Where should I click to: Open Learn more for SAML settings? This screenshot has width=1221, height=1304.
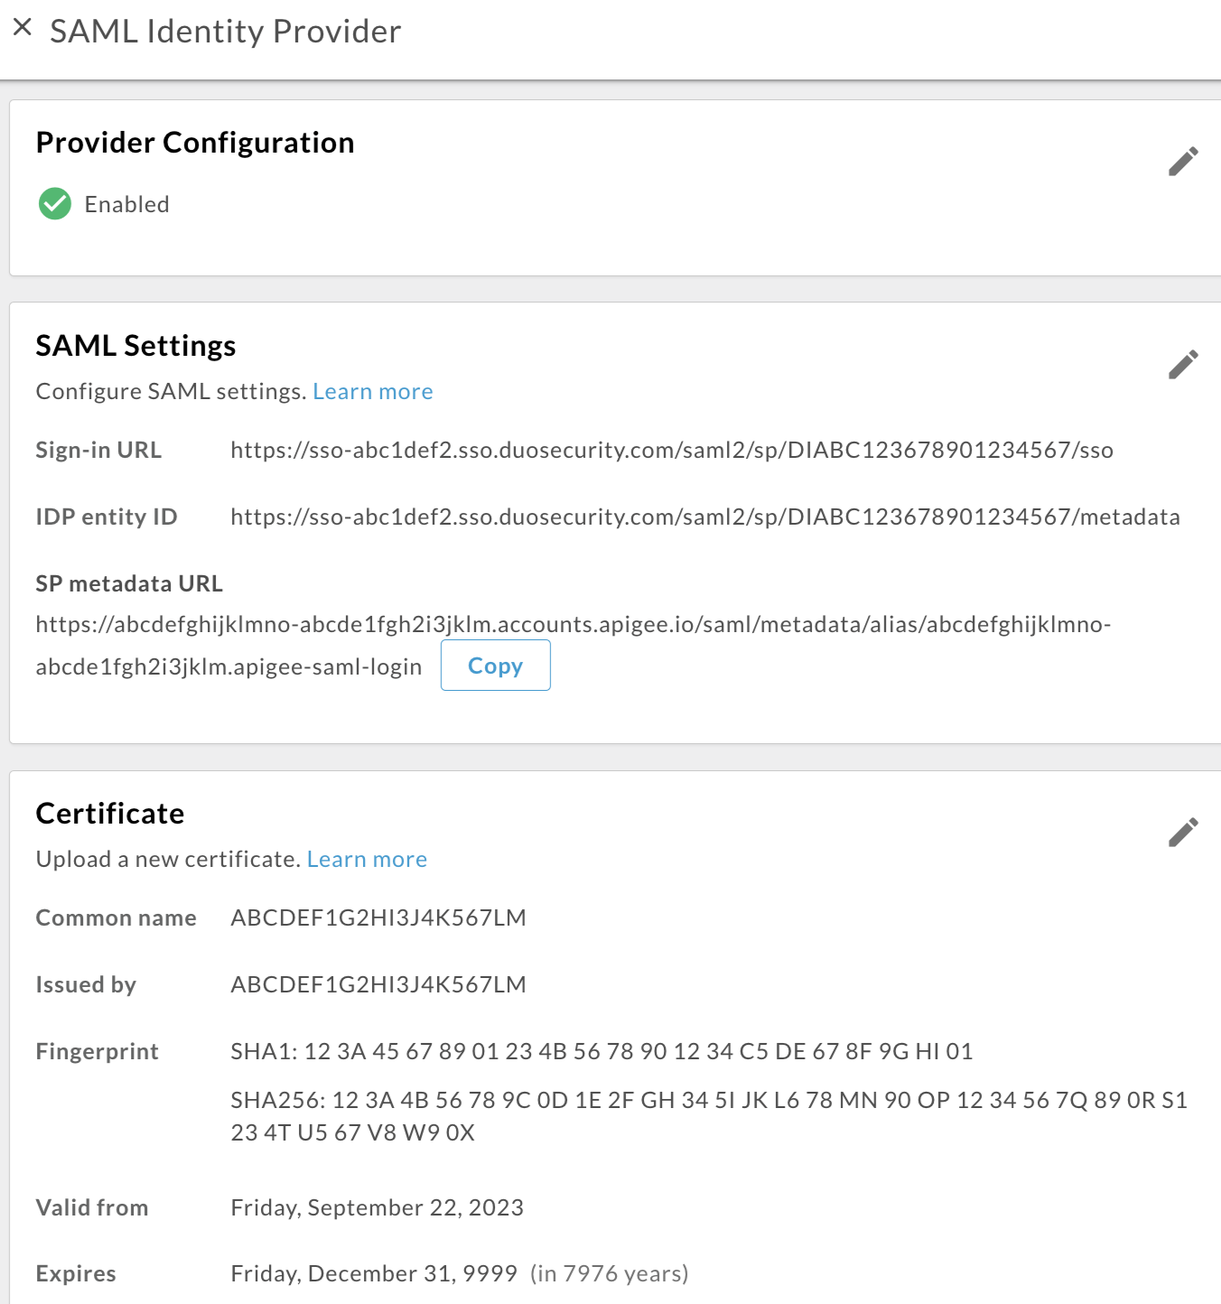coord(372,391)
